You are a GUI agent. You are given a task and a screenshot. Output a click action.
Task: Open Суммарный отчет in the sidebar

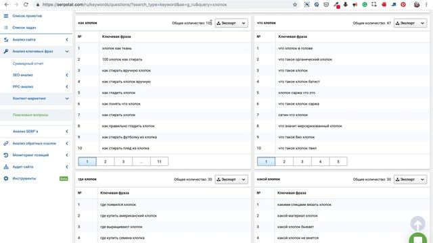pyautogui.click(x=28, y=63)
